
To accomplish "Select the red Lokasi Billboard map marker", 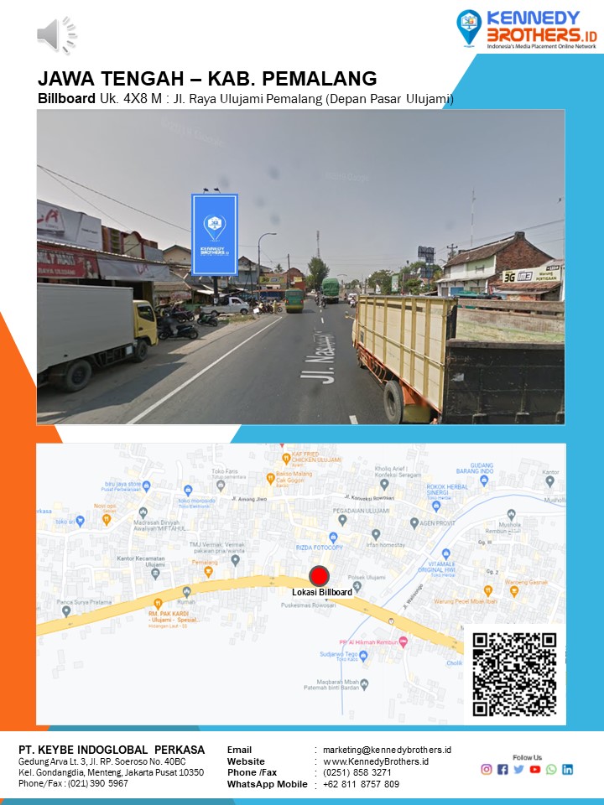I will (319, 576).
